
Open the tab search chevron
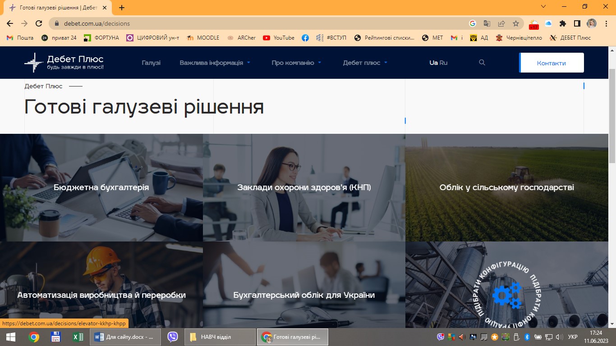point(543,6)
